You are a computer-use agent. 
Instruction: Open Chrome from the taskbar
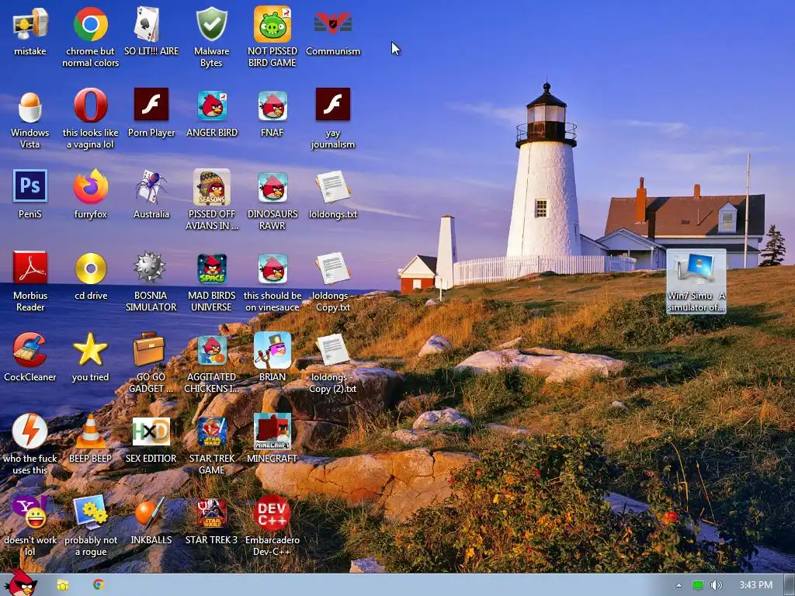coord(99,584)
